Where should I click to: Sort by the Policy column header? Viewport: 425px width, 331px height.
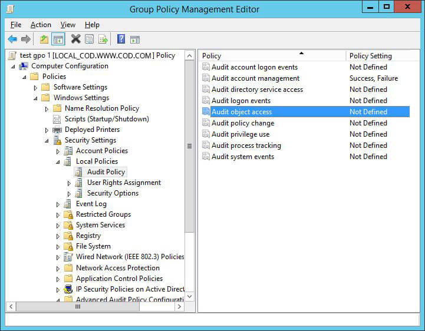coord(273,56)
